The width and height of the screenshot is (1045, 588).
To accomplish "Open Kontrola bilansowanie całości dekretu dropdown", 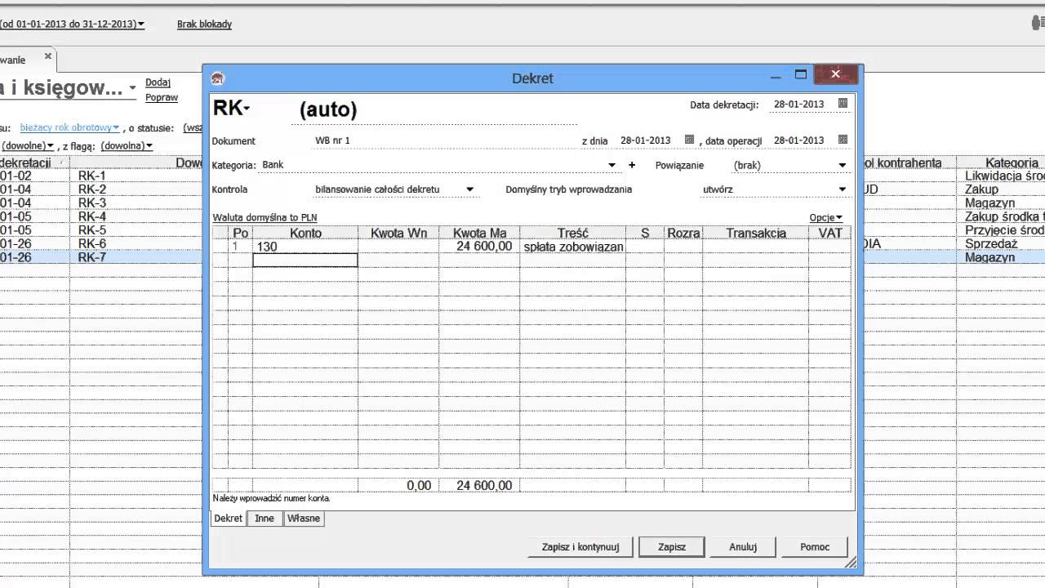I will click(x=469, y=189).
